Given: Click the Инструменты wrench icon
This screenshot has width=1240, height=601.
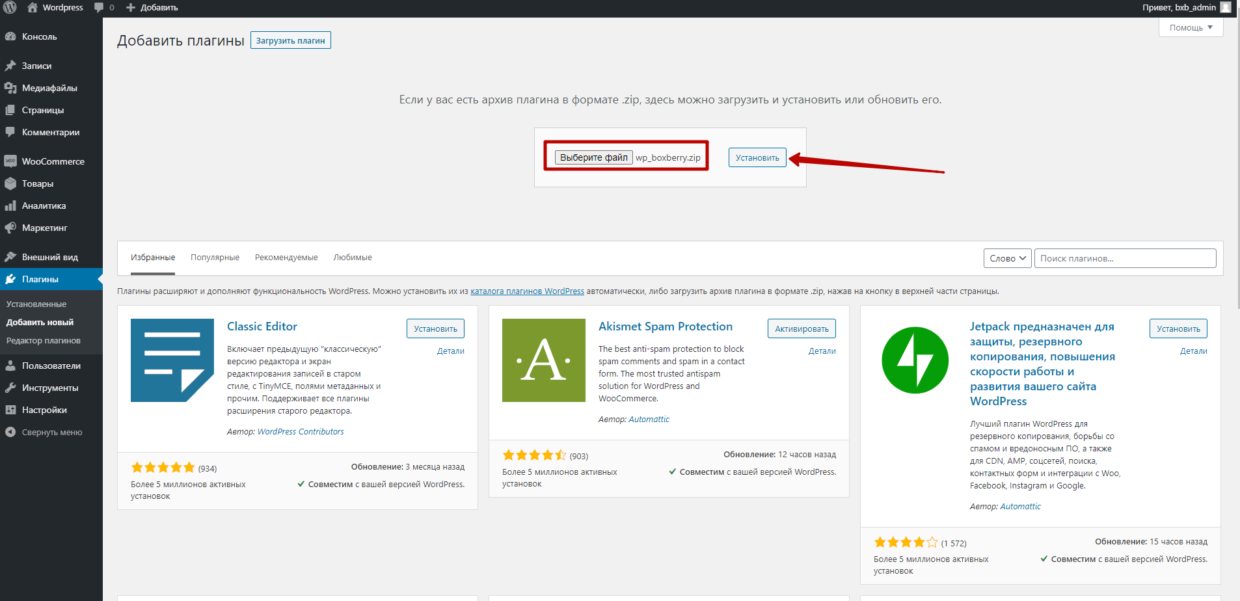Looking at the screenshot, I should pos(10,388).
